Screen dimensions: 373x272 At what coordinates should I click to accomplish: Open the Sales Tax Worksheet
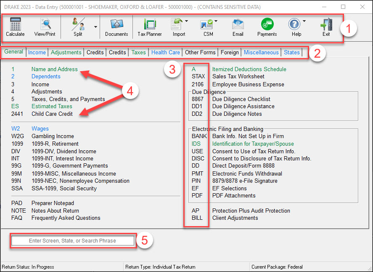pyautogui.click(x=238, y=77)
